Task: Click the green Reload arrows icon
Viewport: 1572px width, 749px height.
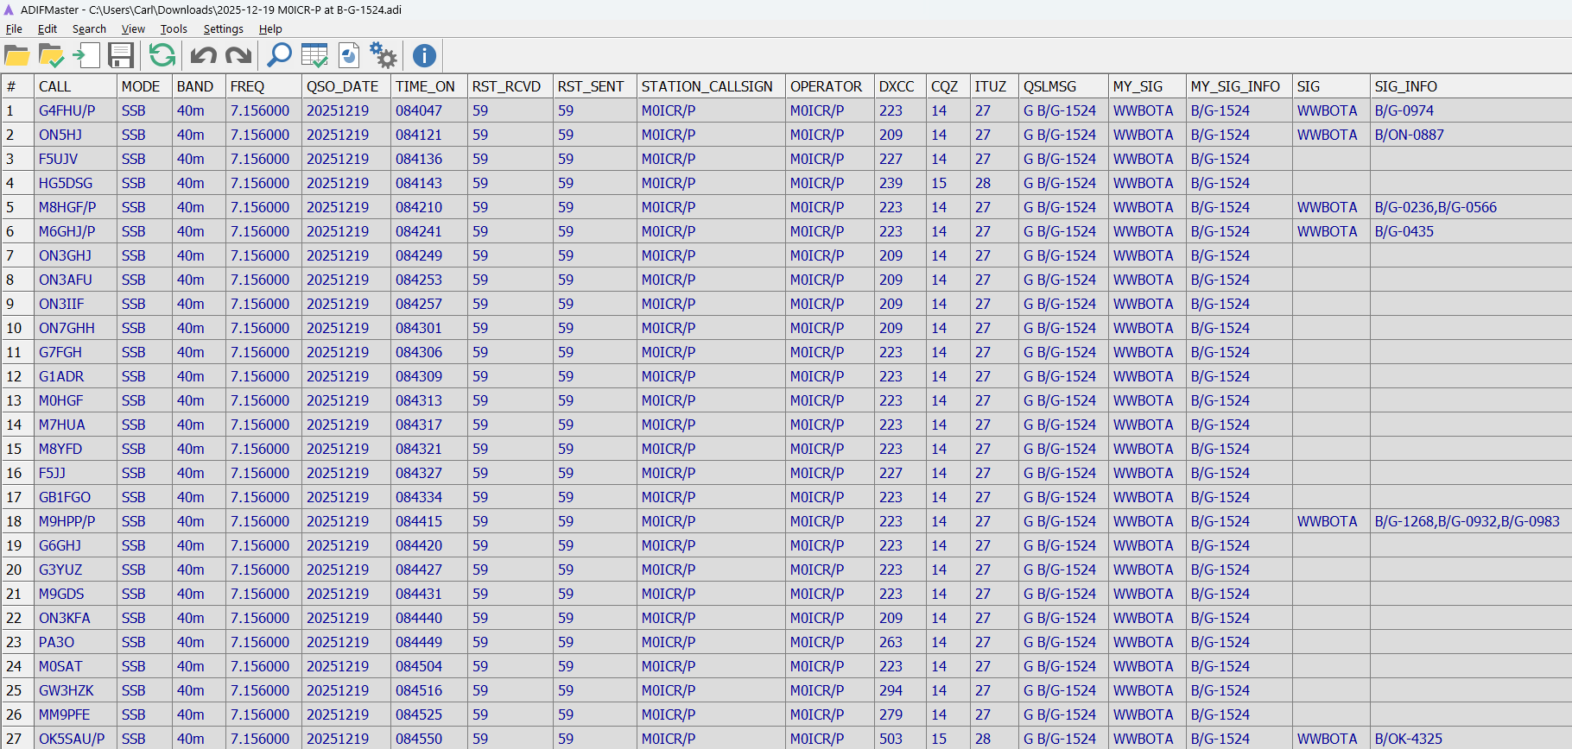Action: 162,56
